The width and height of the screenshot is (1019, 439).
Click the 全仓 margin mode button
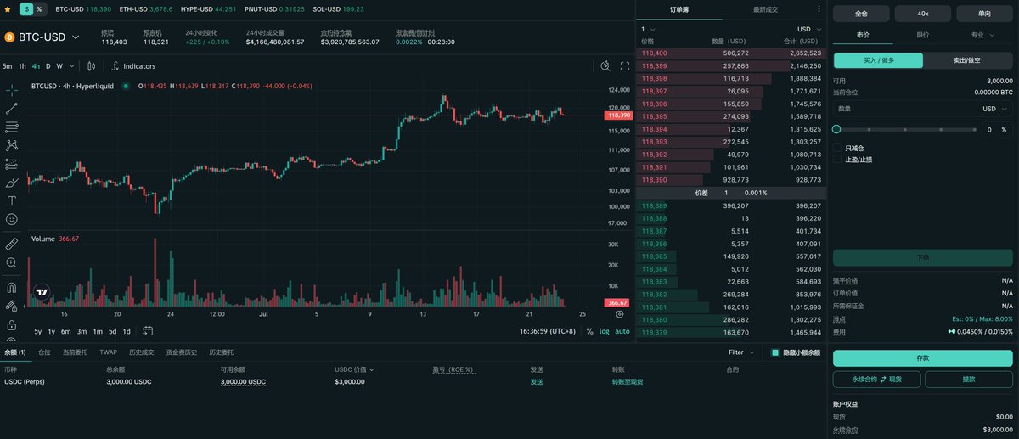(x=861, y=14)
